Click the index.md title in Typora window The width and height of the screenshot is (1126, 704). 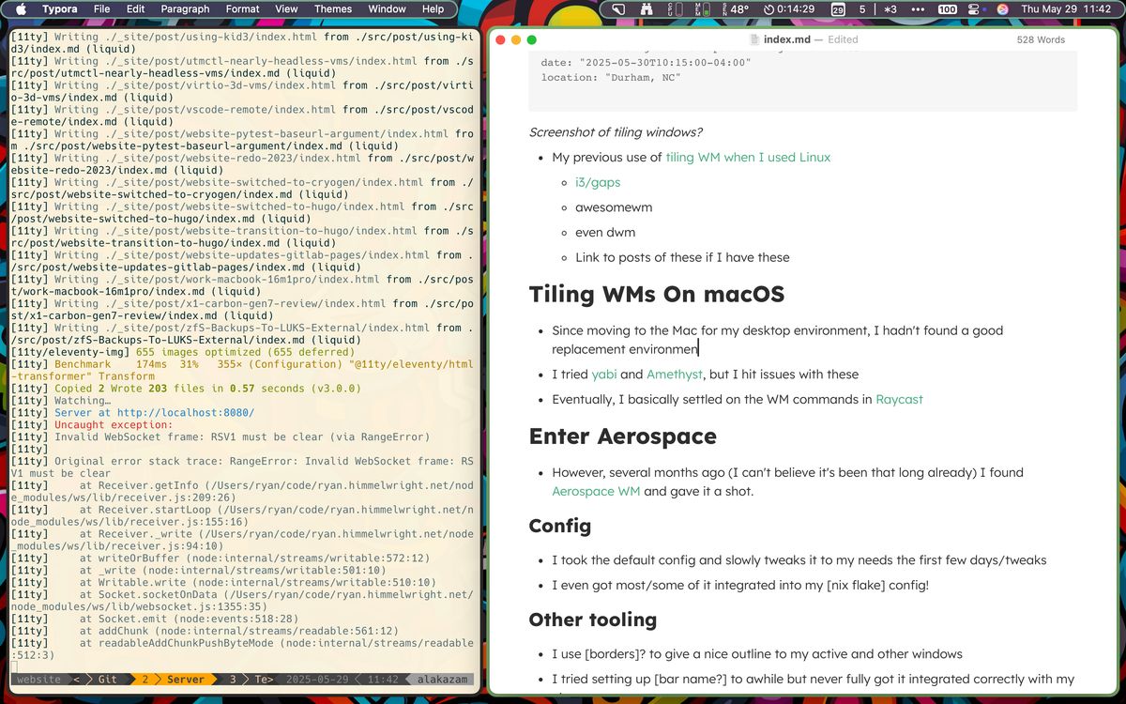(786, 39)
